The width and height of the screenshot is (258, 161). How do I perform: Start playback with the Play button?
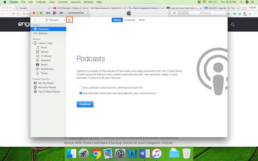pos(55,13)
